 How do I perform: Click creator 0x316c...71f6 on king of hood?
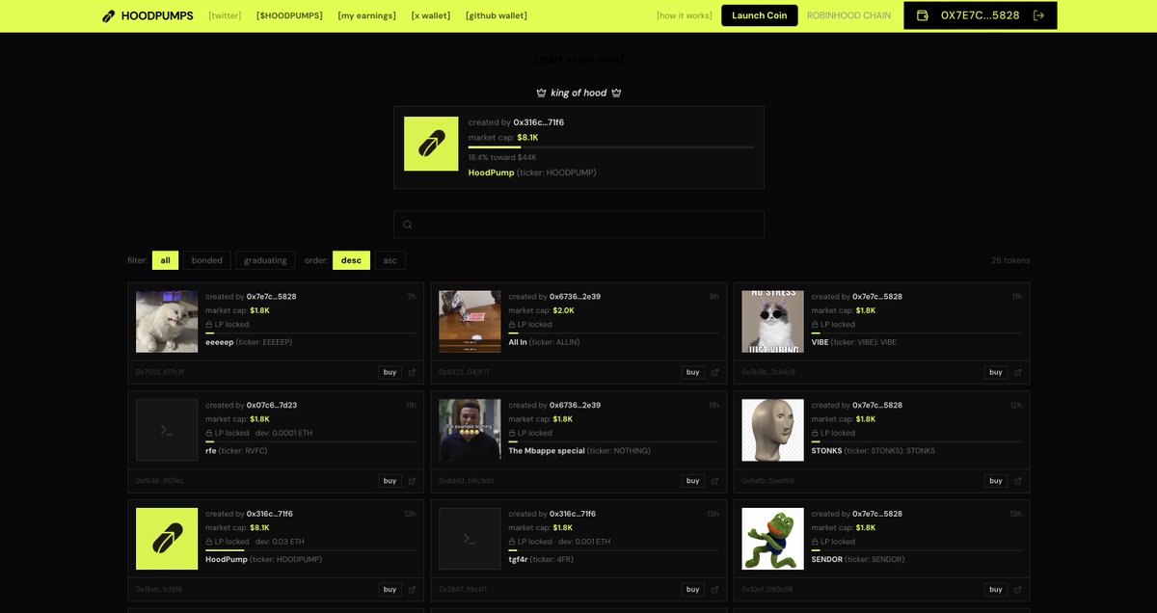pyautogui.click(x=539, y=122)
